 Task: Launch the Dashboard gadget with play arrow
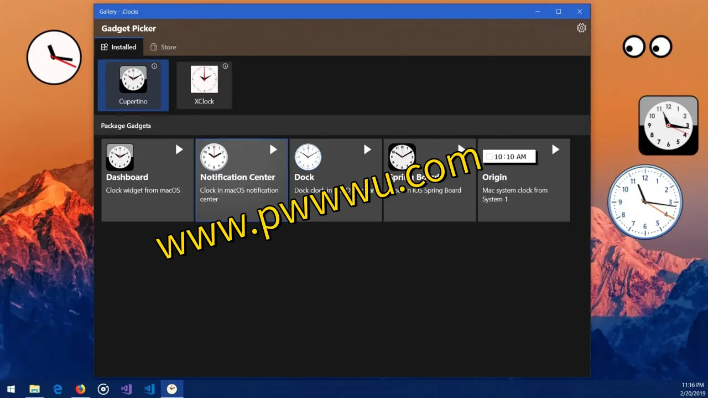tap(179, 149)
